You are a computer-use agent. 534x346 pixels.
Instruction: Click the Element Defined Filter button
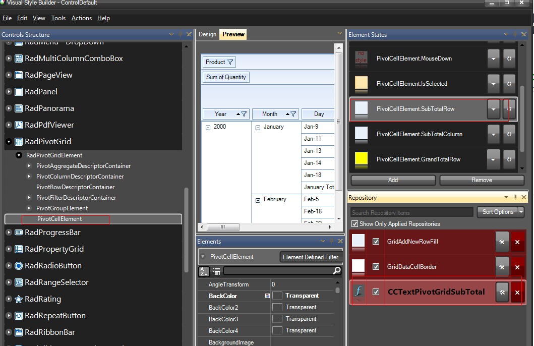(x=311, y=257)
